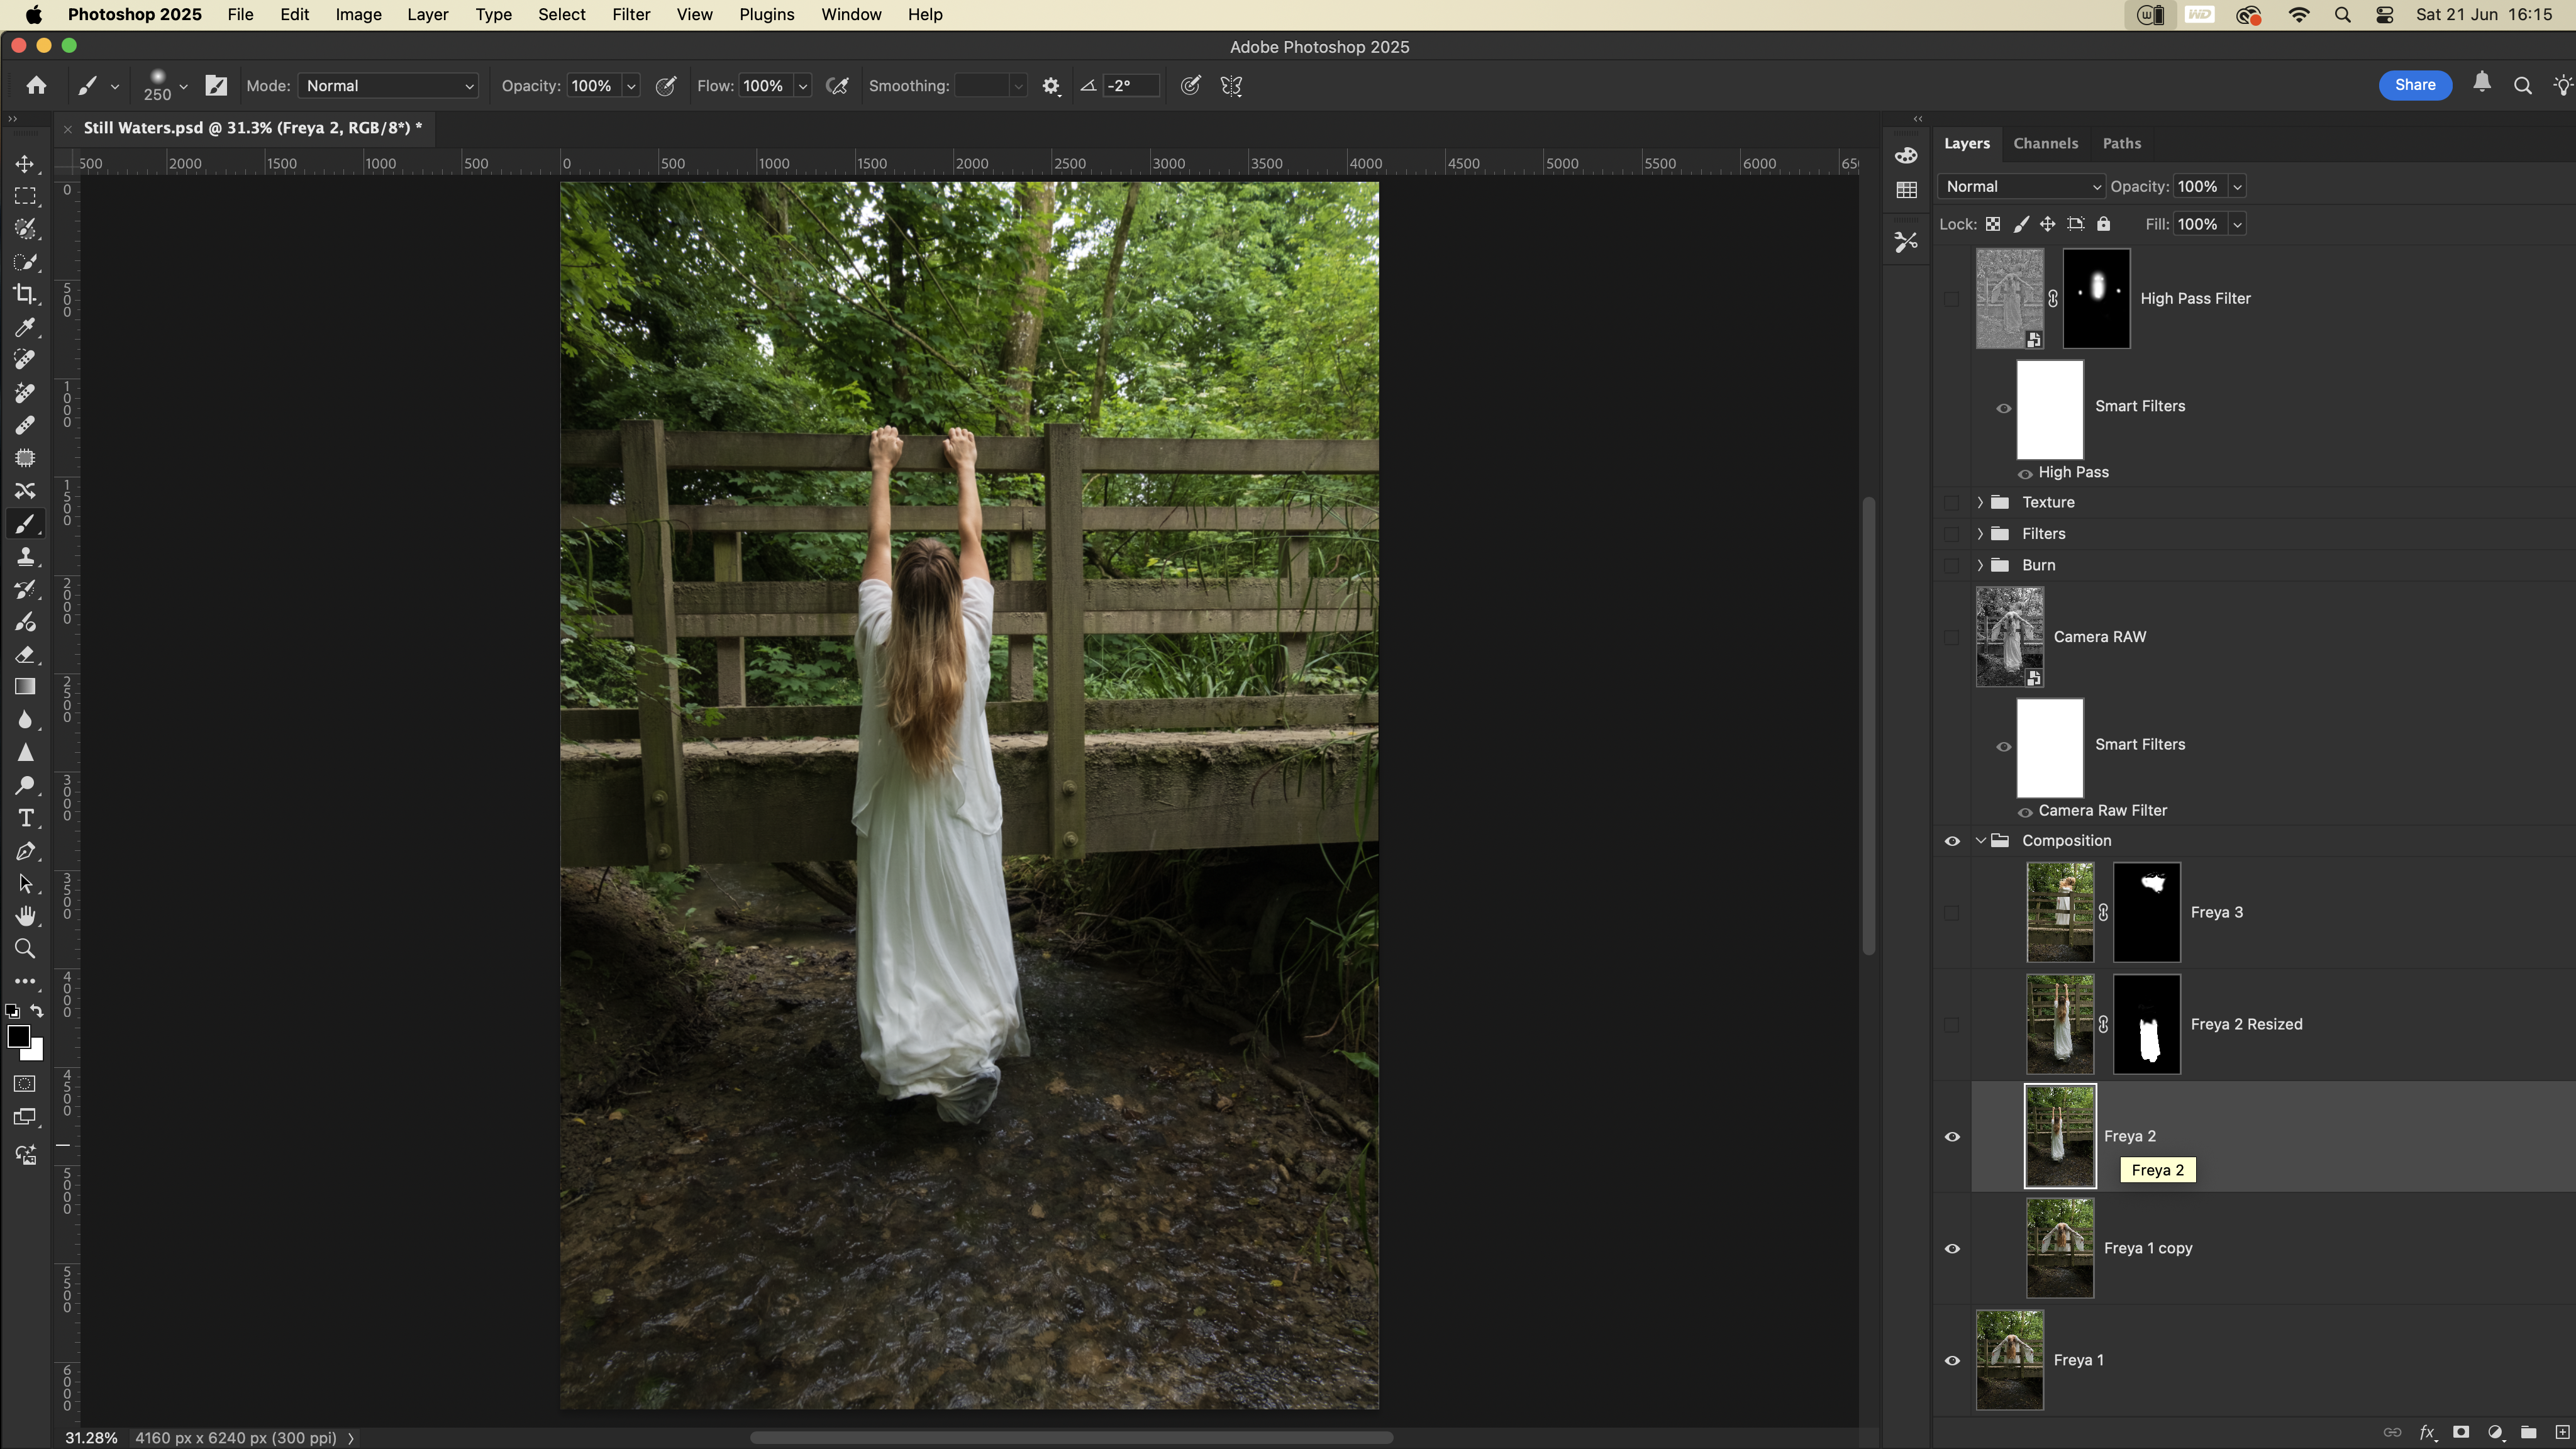Open smoothing options gear

click(1050, 86)
